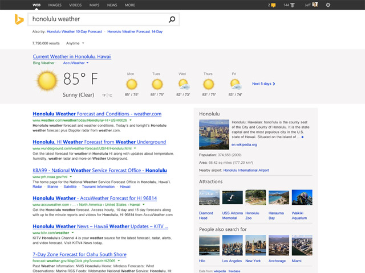This screenshot has height=273, width=365.
Task: Open the Hawaii sublink under NOAA result
Action: pos(125,187)
